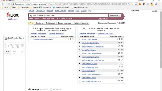Add 'квартира красногорск' with plus icon

80,67
